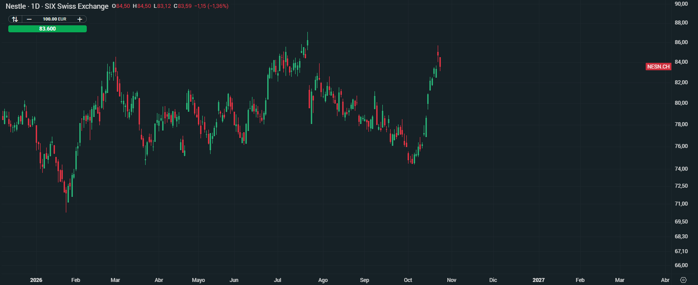
Task: Click the Nestle · 1D · SIX Swiss Exchange title
Action: pos(57,6)
